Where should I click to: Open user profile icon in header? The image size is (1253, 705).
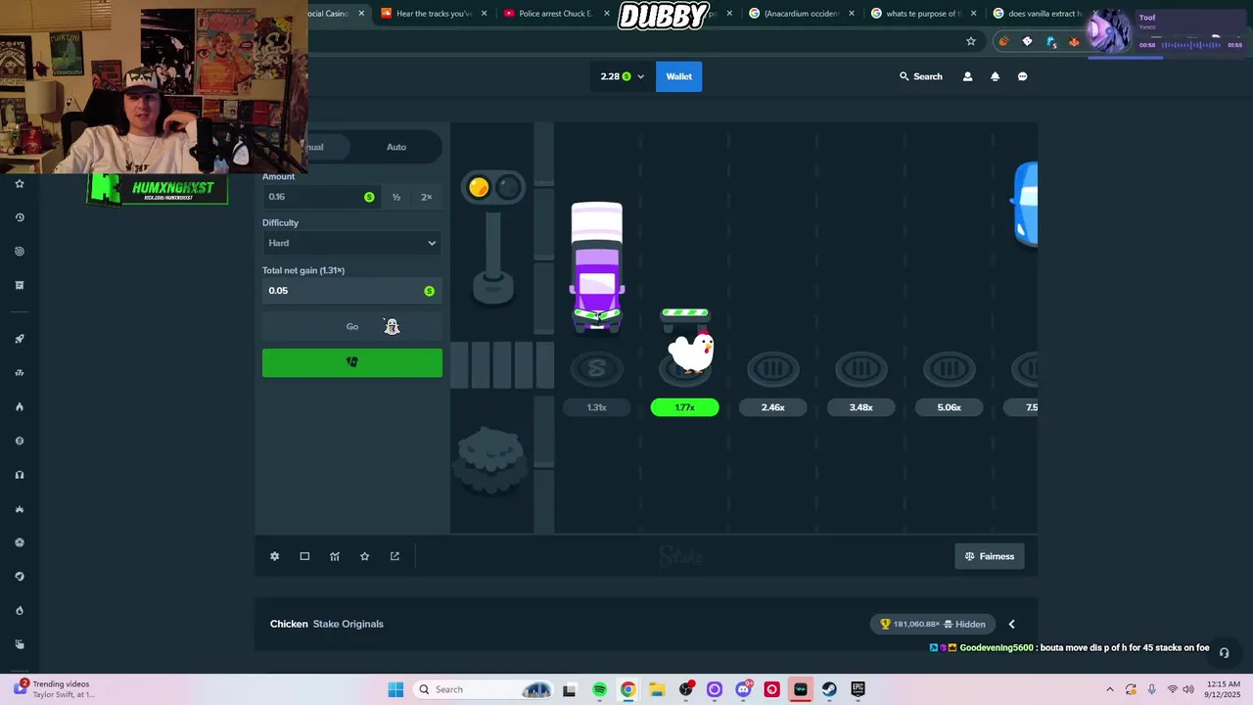[967, 76]
